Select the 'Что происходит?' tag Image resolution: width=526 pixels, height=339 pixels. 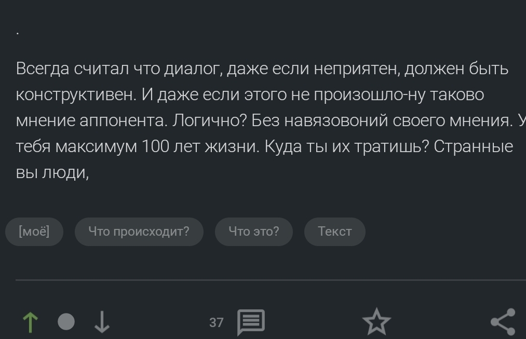(x=139, y=232)
